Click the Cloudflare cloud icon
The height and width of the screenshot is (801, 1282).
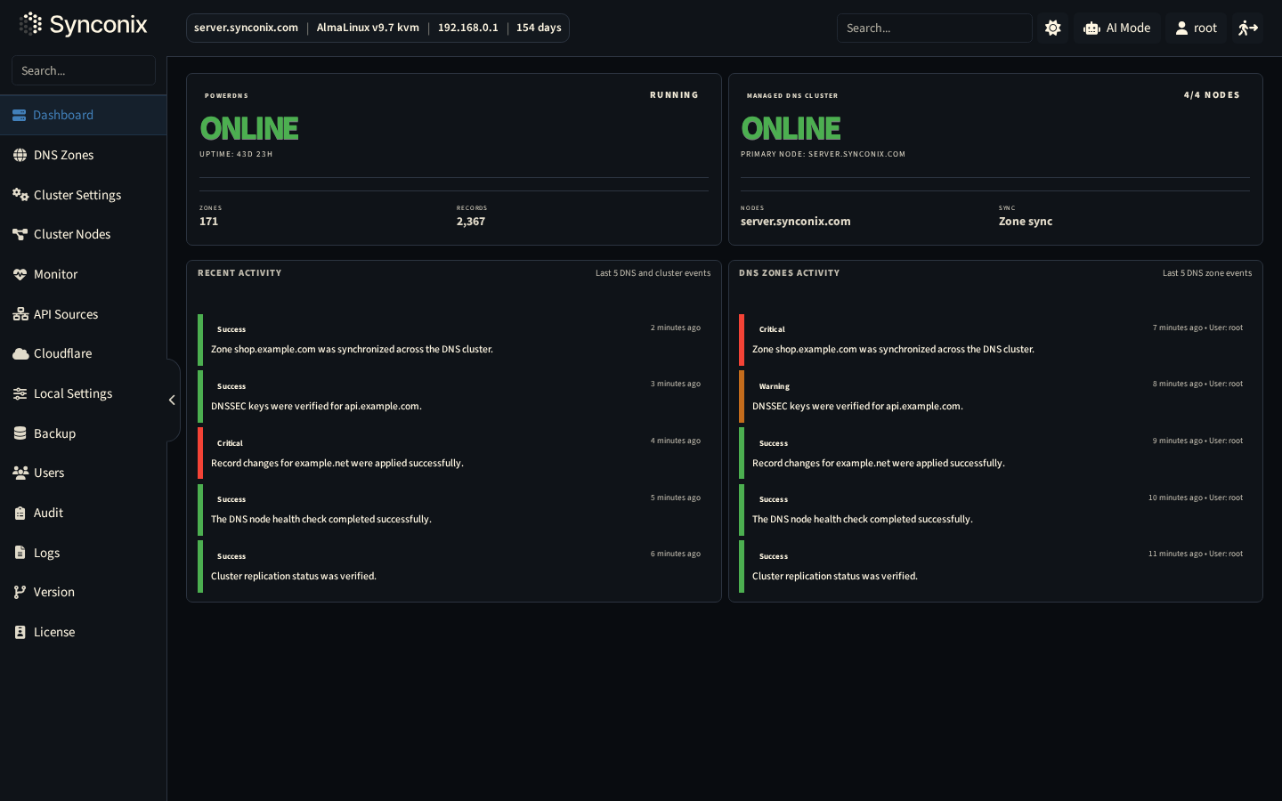pyautogui.click(x=20, y=353)
